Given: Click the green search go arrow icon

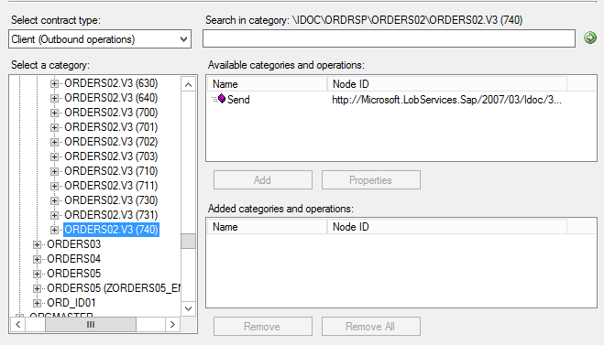Looking at the screenshot, I should click(x=589, y=38).
